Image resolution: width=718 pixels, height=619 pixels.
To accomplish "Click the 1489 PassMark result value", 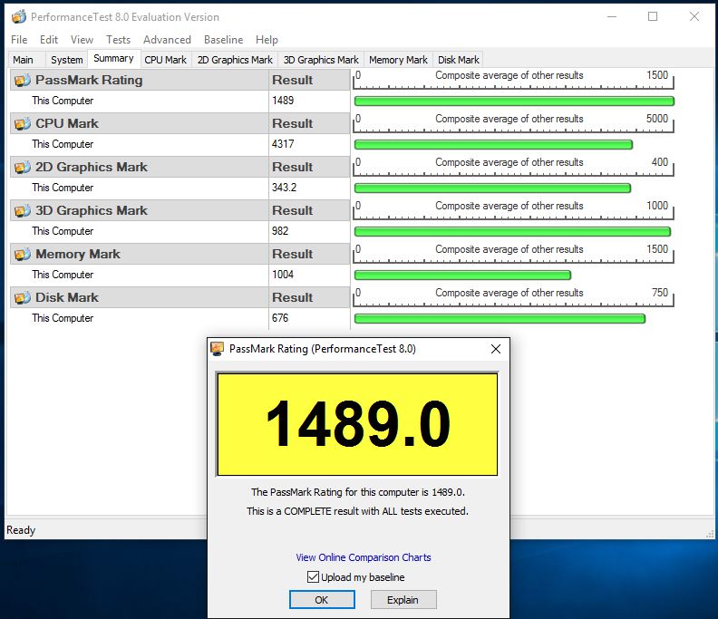I will [x=283, y=101].
